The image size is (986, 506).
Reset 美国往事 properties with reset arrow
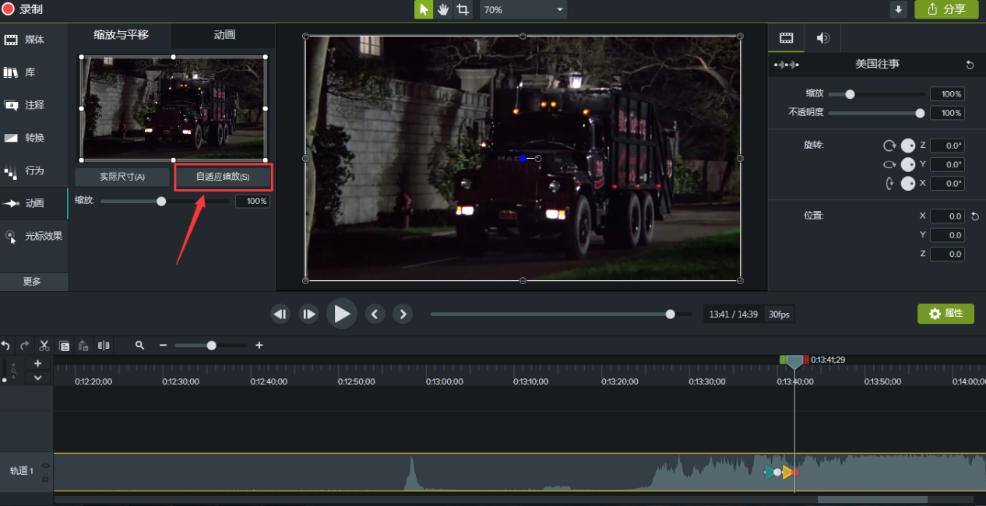970,65
